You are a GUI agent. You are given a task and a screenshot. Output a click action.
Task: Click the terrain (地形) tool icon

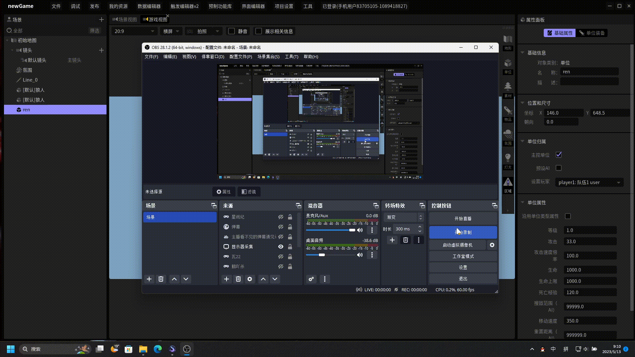[508, 39]
